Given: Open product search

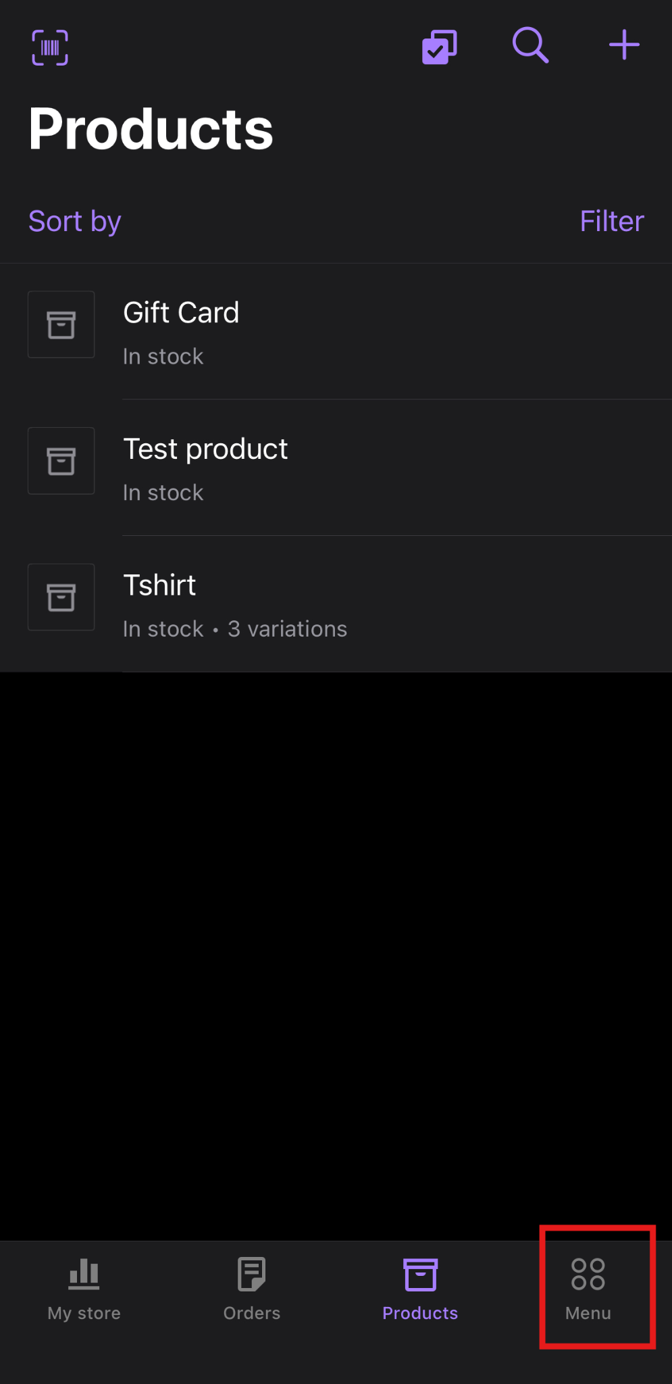Looking at the screenshot, I should (x=530, y=46).
